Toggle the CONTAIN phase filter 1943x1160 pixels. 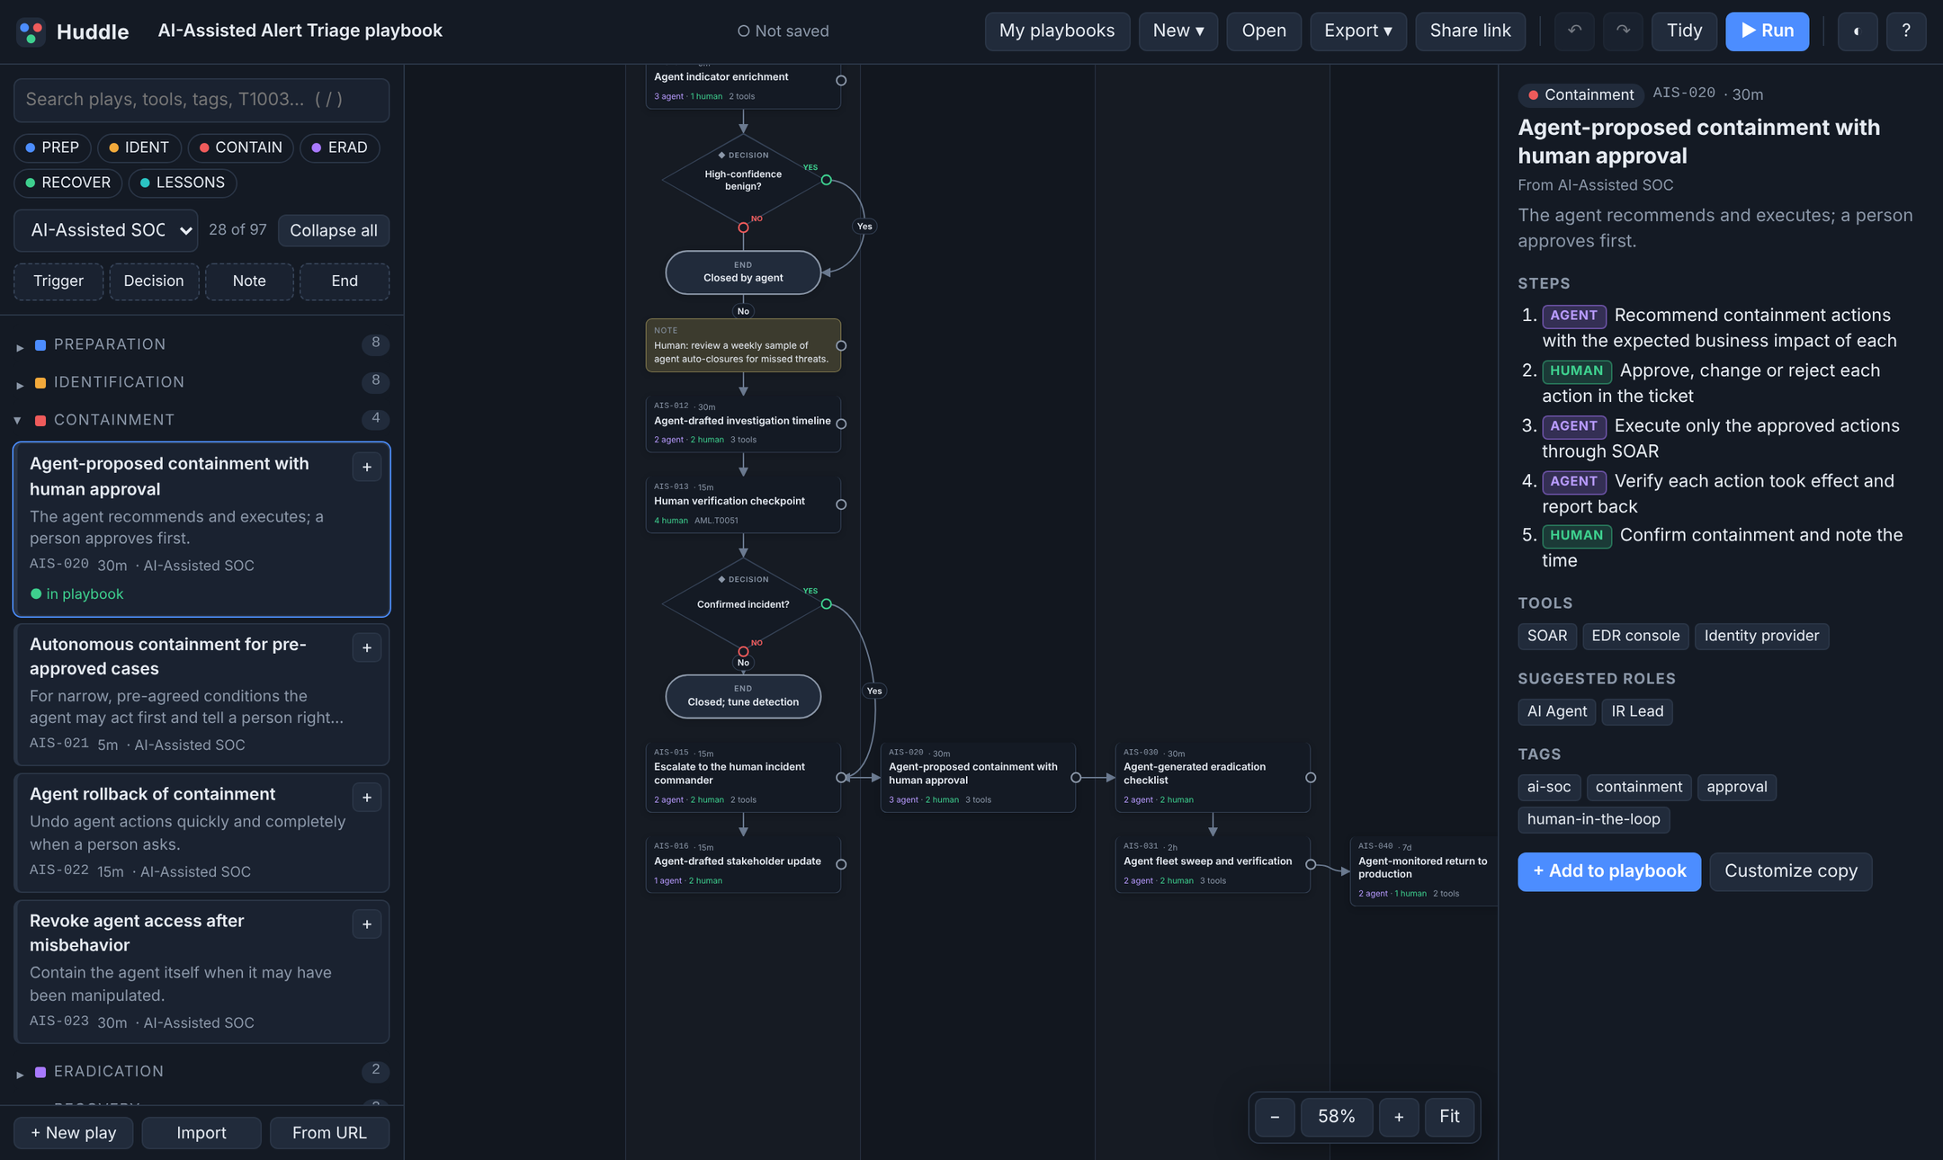[240, 147]
